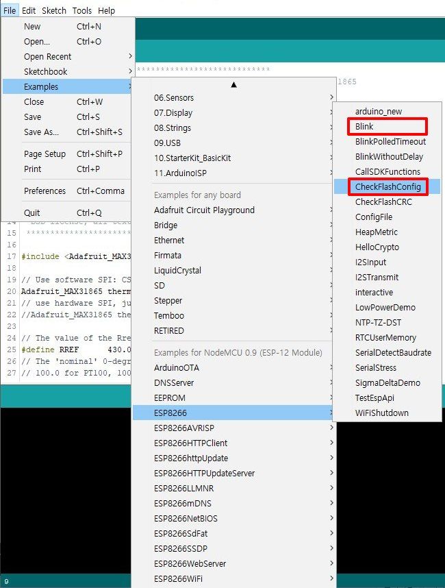The image size is (445, 588).
Task: Open the ESP8266SSDP examples submenu
Action: tap(233, 549)
